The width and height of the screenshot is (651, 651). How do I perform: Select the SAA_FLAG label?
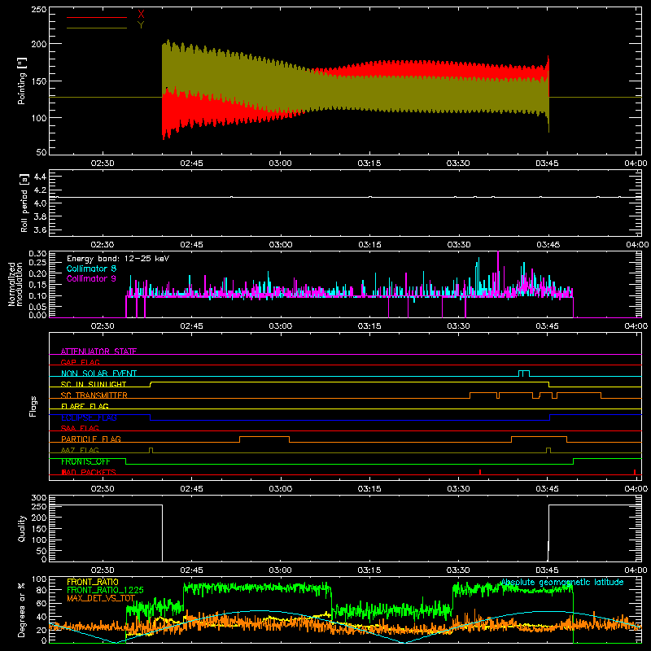[80, 428]
